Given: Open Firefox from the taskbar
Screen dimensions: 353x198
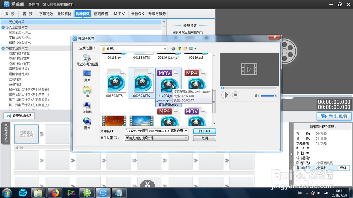Looking at the screenshot, I should pos(55,193).
